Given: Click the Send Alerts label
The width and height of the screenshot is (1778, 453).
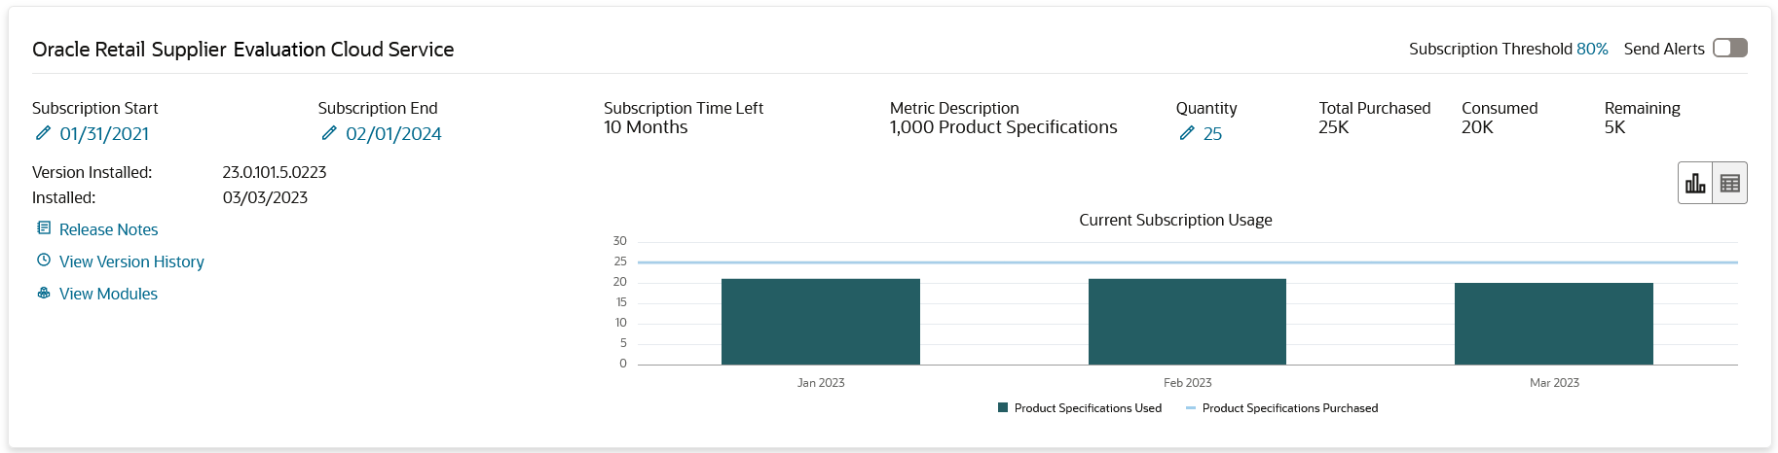Looking at the screenshot, I should tap(1664, 49).
